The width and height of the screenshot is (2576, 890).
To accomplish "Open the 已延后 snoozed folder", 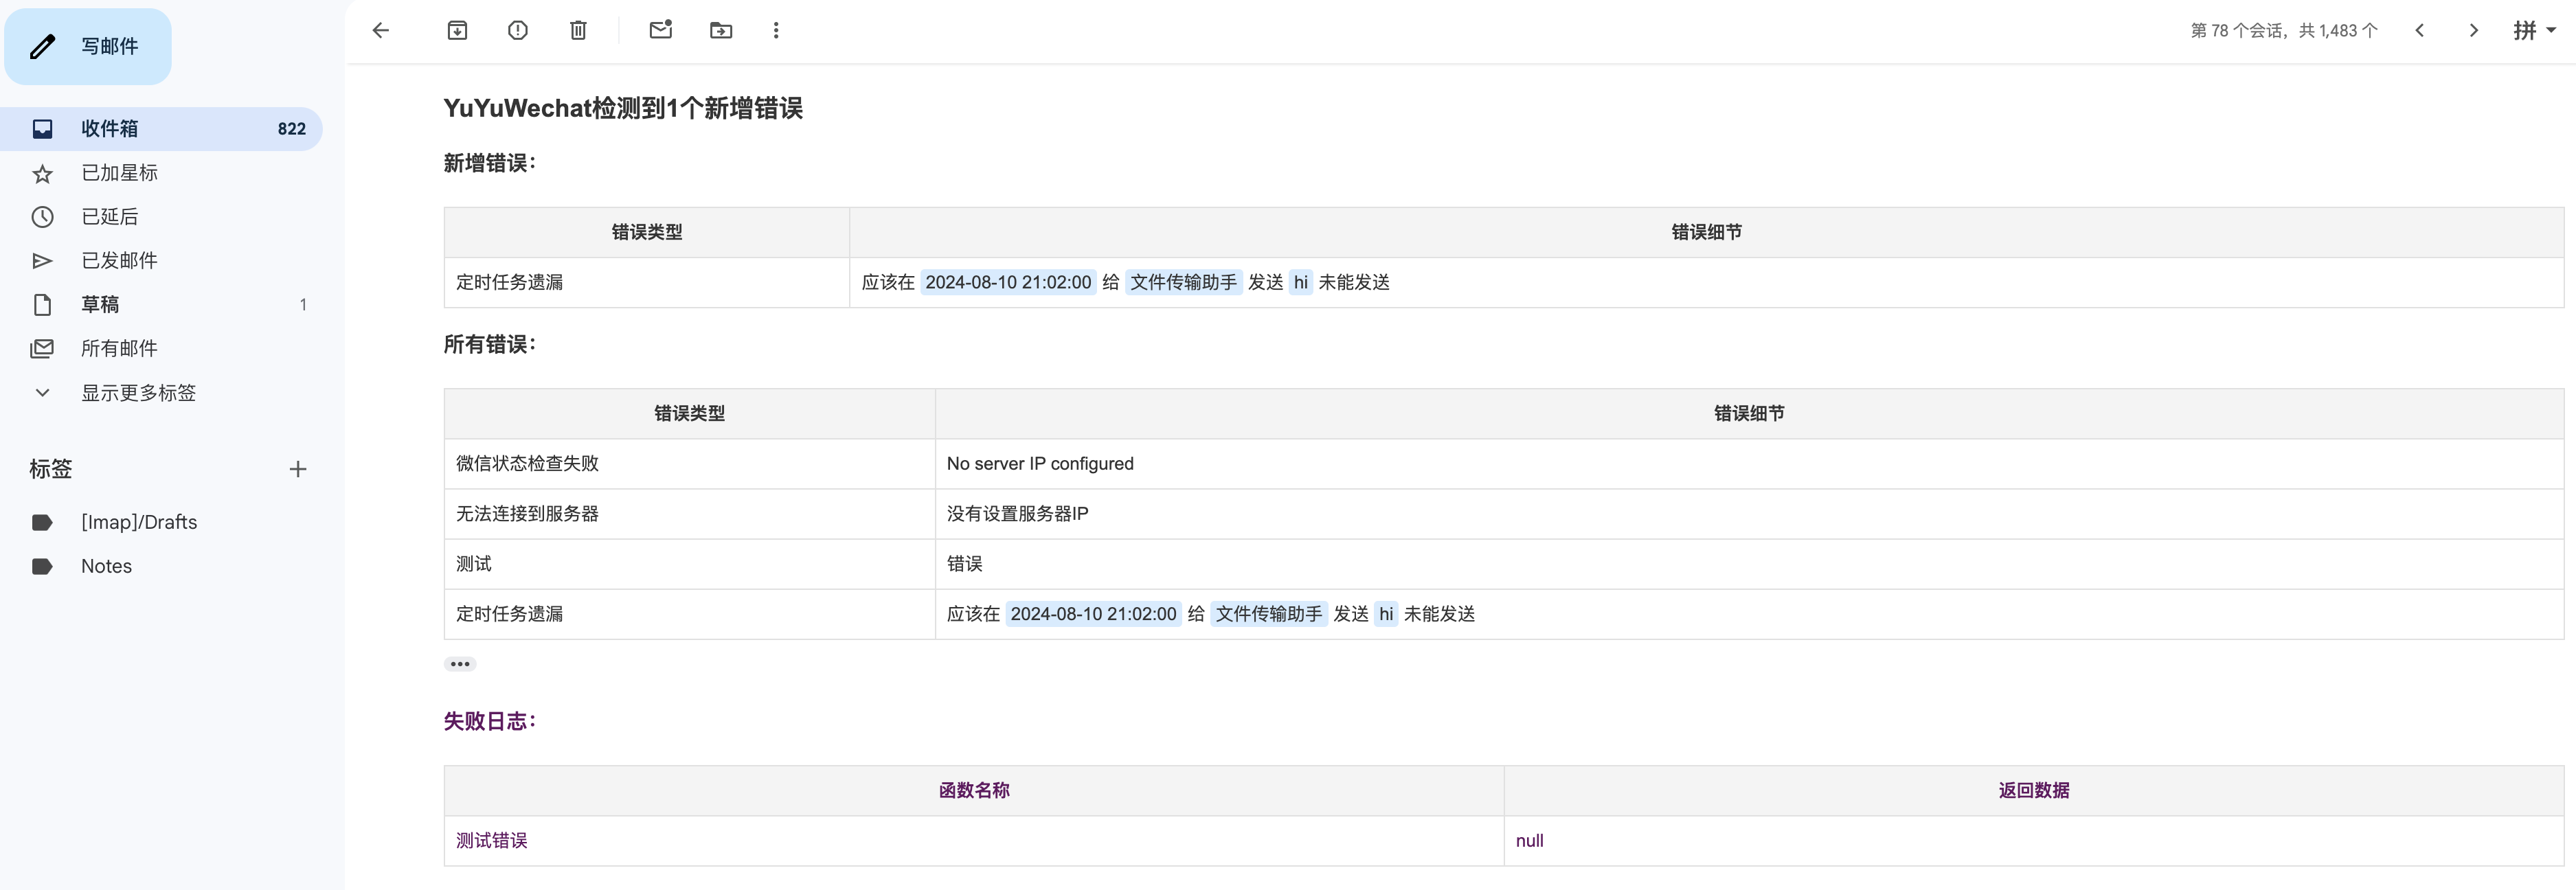I will pos(110,217).
